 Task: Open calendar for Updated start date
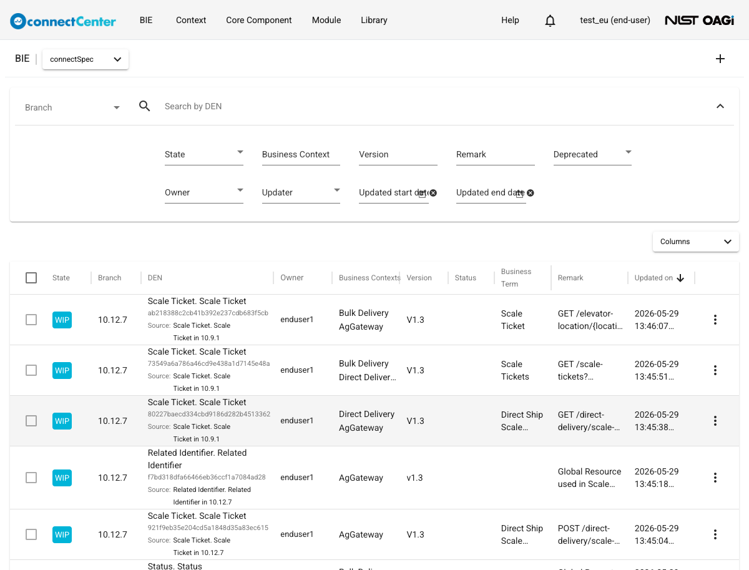[423, 194]
